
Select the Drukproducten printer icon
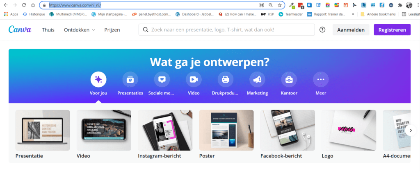(x=225, y=79)
